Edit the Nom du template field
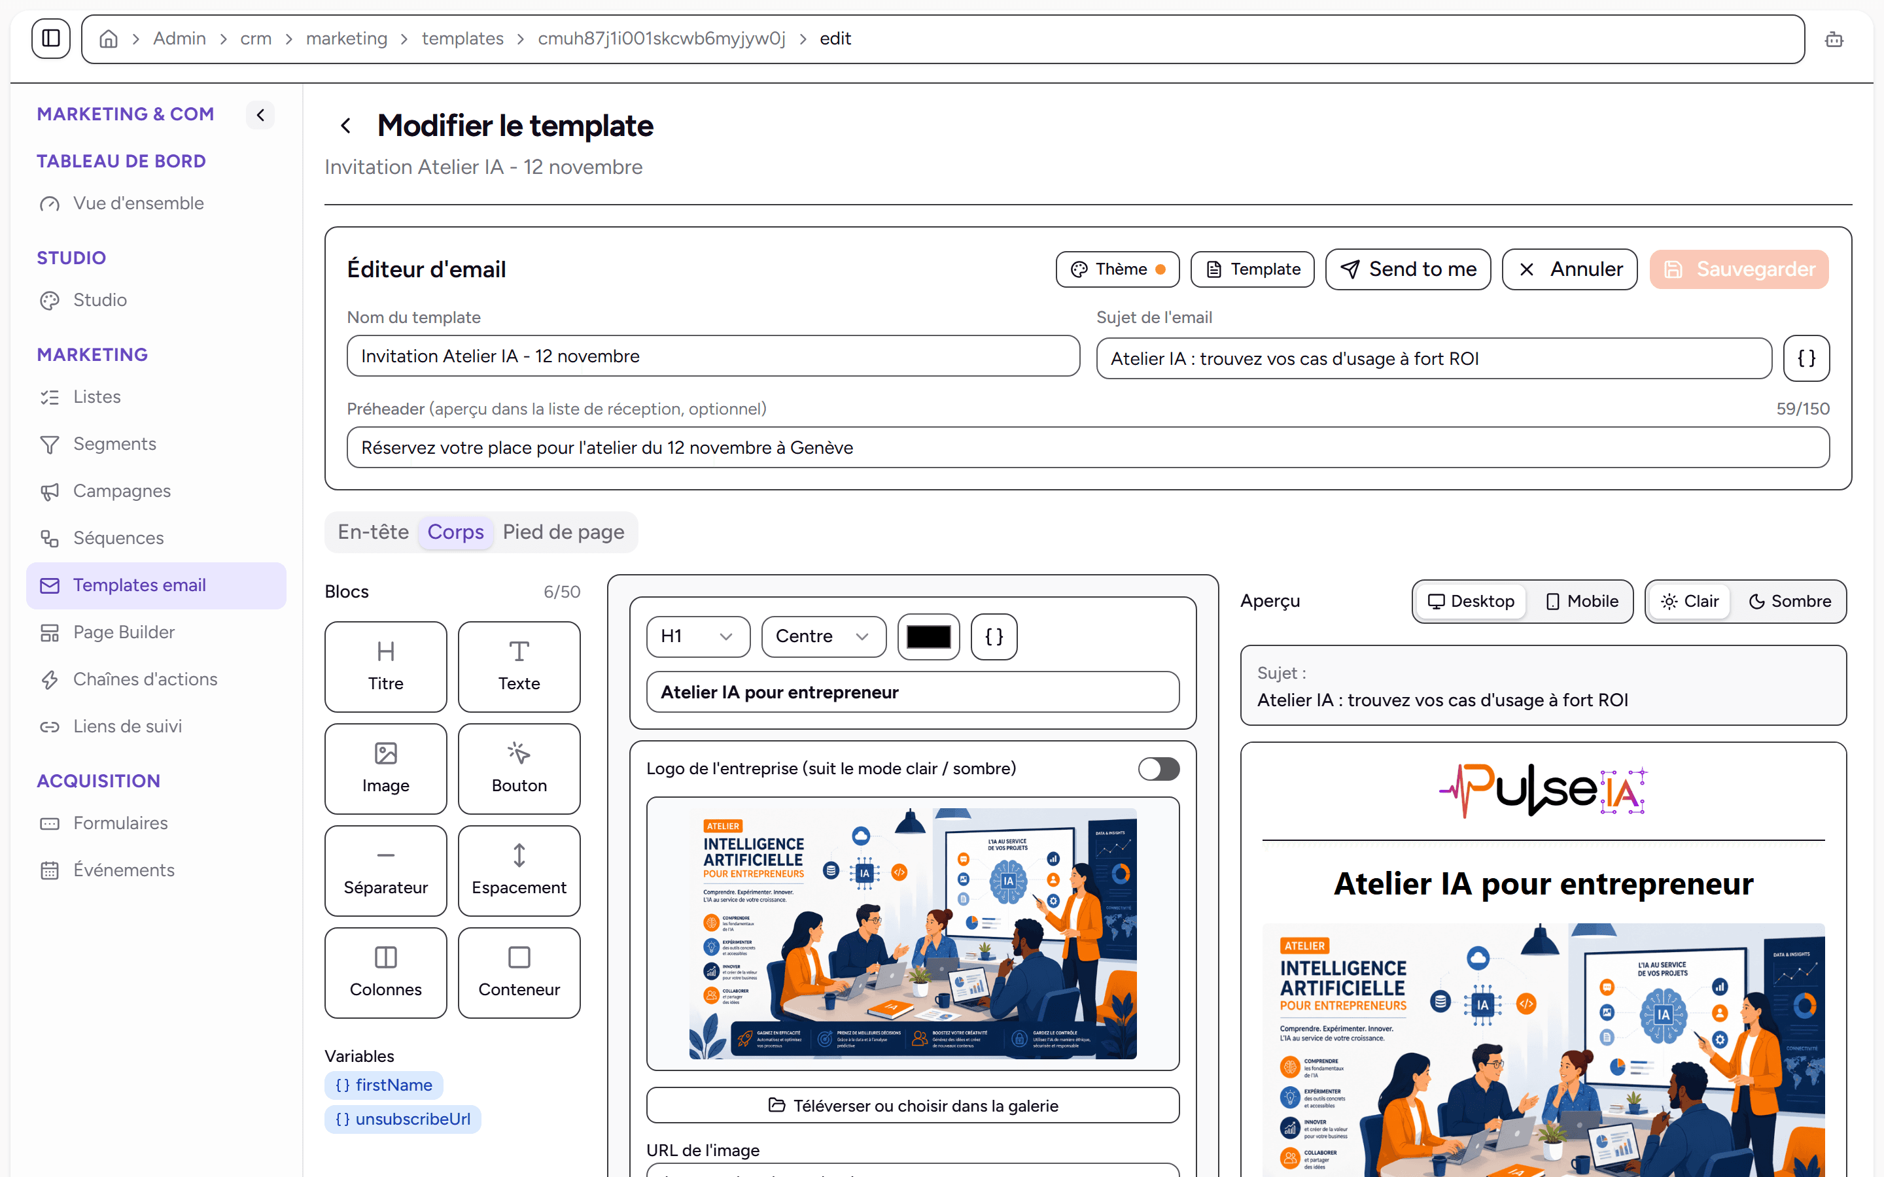Screen dimensions: 1884x1177 point(713,356)
